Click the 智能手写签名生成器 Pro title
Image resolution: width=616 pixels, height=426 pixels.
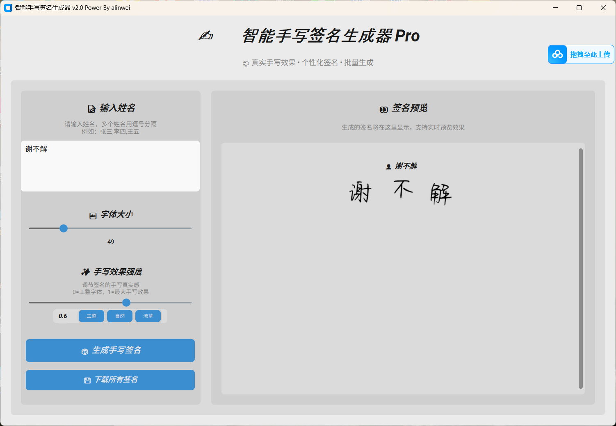[331, 36]
